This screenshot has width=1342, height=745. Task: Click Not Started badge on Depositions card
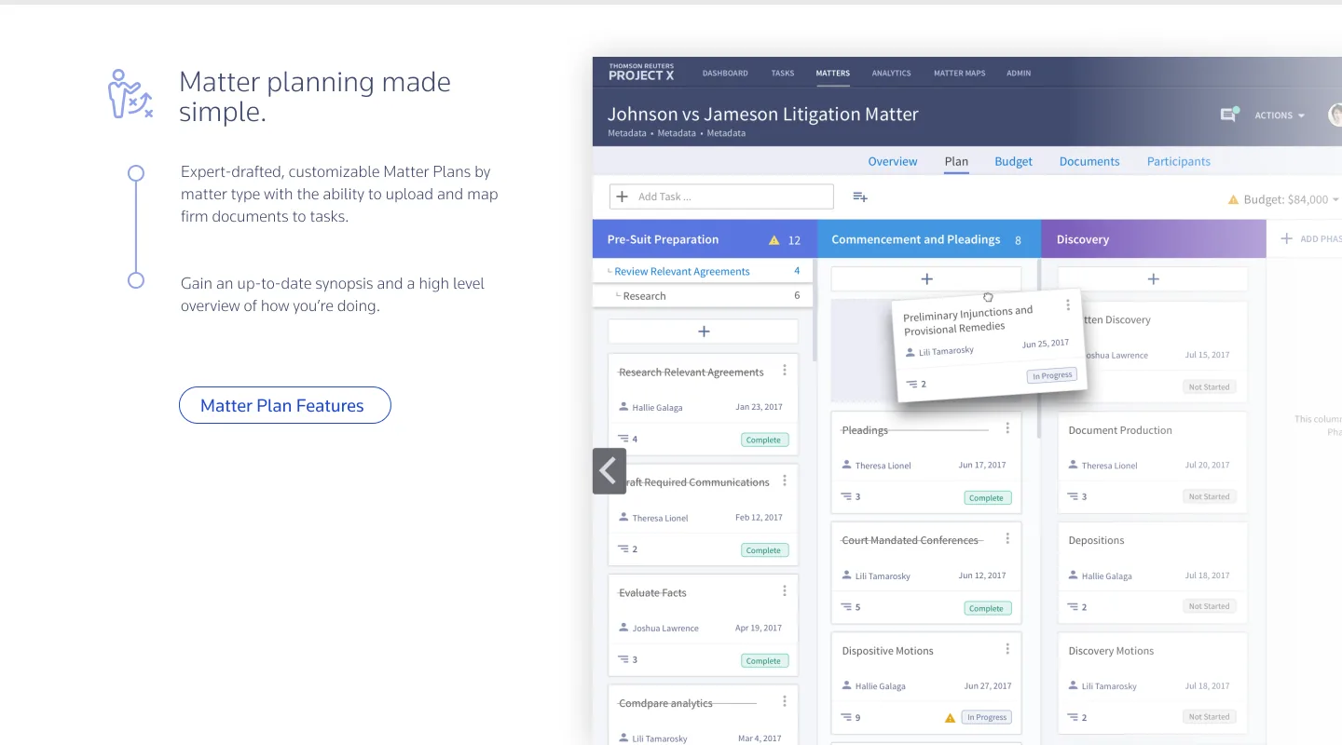1210,606
